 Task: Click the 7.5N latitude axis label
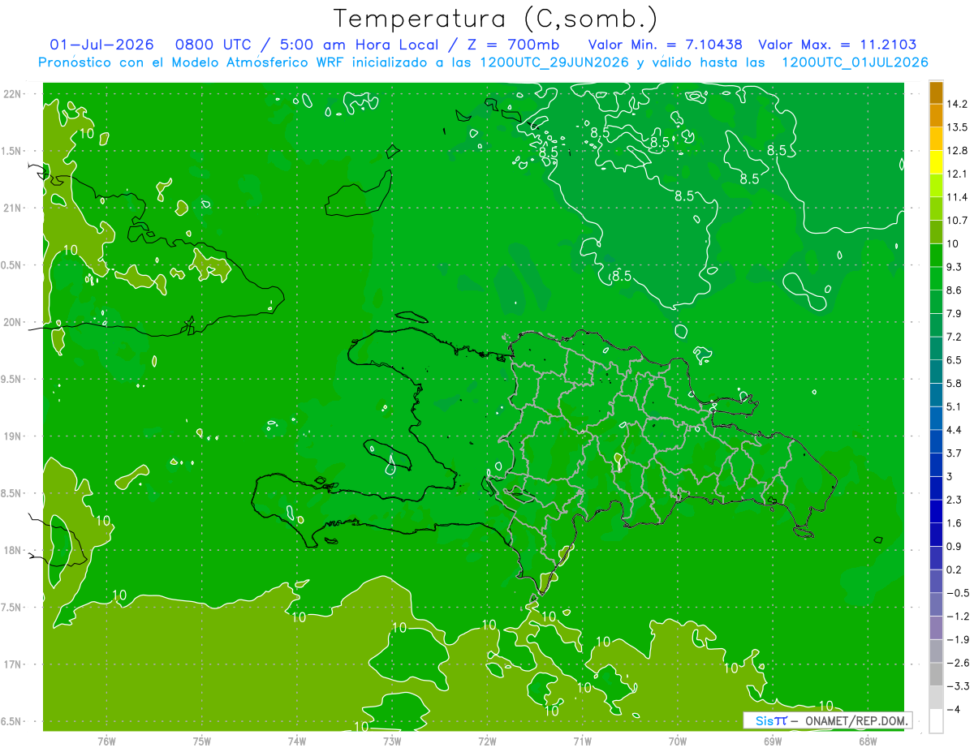pyautogui.click(x=12, y=608)
